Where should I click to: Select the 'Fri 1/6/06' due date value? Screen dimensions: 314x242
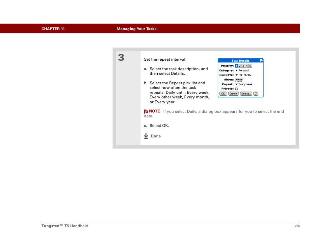[245, 75]
